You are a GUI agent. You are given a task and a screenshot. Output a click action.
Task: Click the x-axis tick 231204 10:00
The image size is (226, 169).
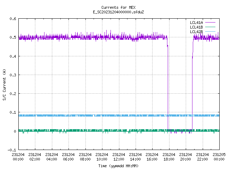102,157
